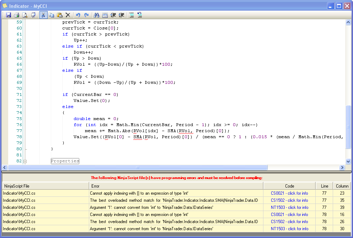Viewport: 353px width, 238px height.
Task: Undo the last edit
Action: 78,15
